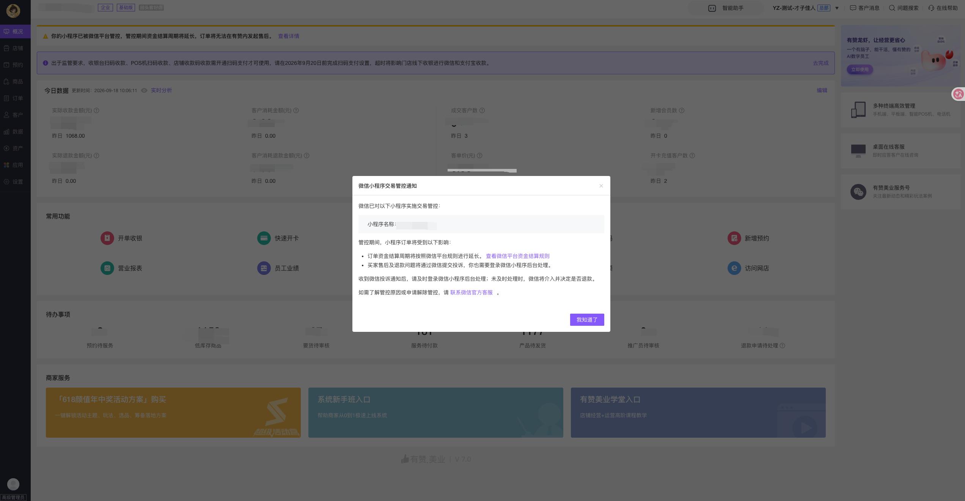Click the 新增预约 icon

(x=734, y=238)
